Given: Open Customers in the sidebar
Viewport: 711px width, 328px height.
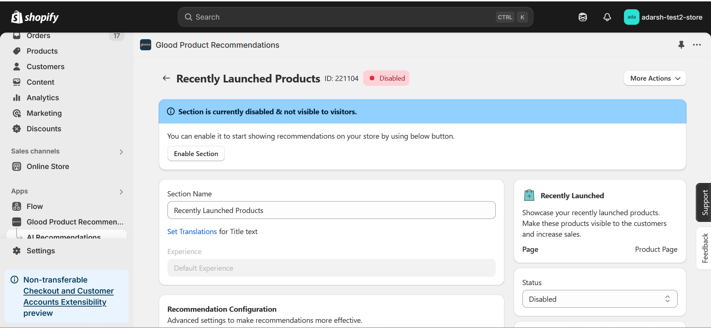Looking at the screenshot, I should (x=45, y=67).
